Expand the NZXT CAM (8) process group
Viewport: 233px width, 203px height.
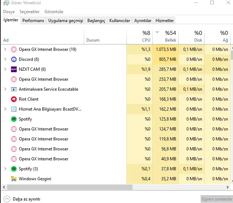tap(5, 69)
